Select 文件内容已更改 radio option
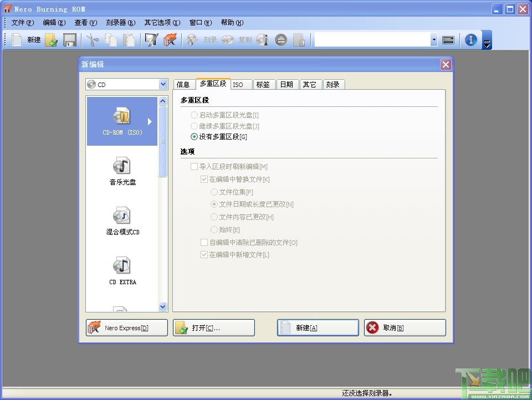 [x=242, y=217]
